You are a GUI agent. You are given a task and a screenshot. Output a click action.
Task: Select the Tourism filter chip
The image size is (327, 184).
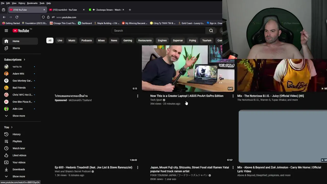pos(207,40)
